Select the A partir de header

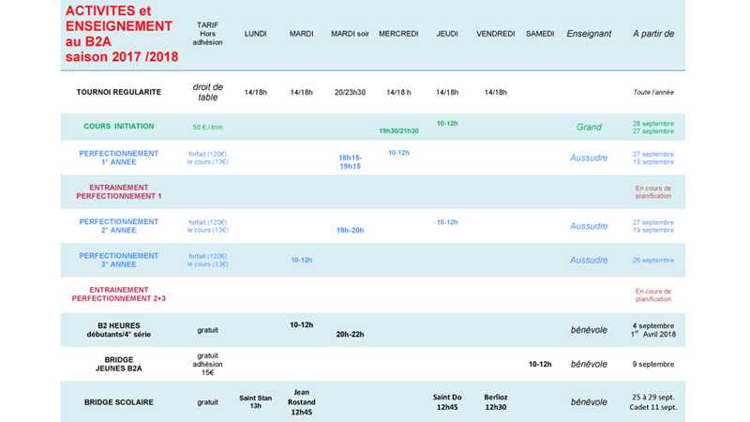pyautogui.click(x=653, y=34)
